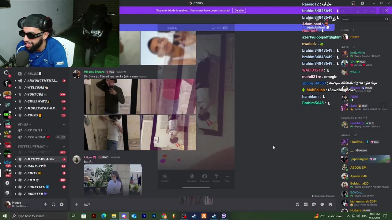Open the server icon with the 430 badge
This screenshot has width=392, height=220.
(x=7, y=95)
